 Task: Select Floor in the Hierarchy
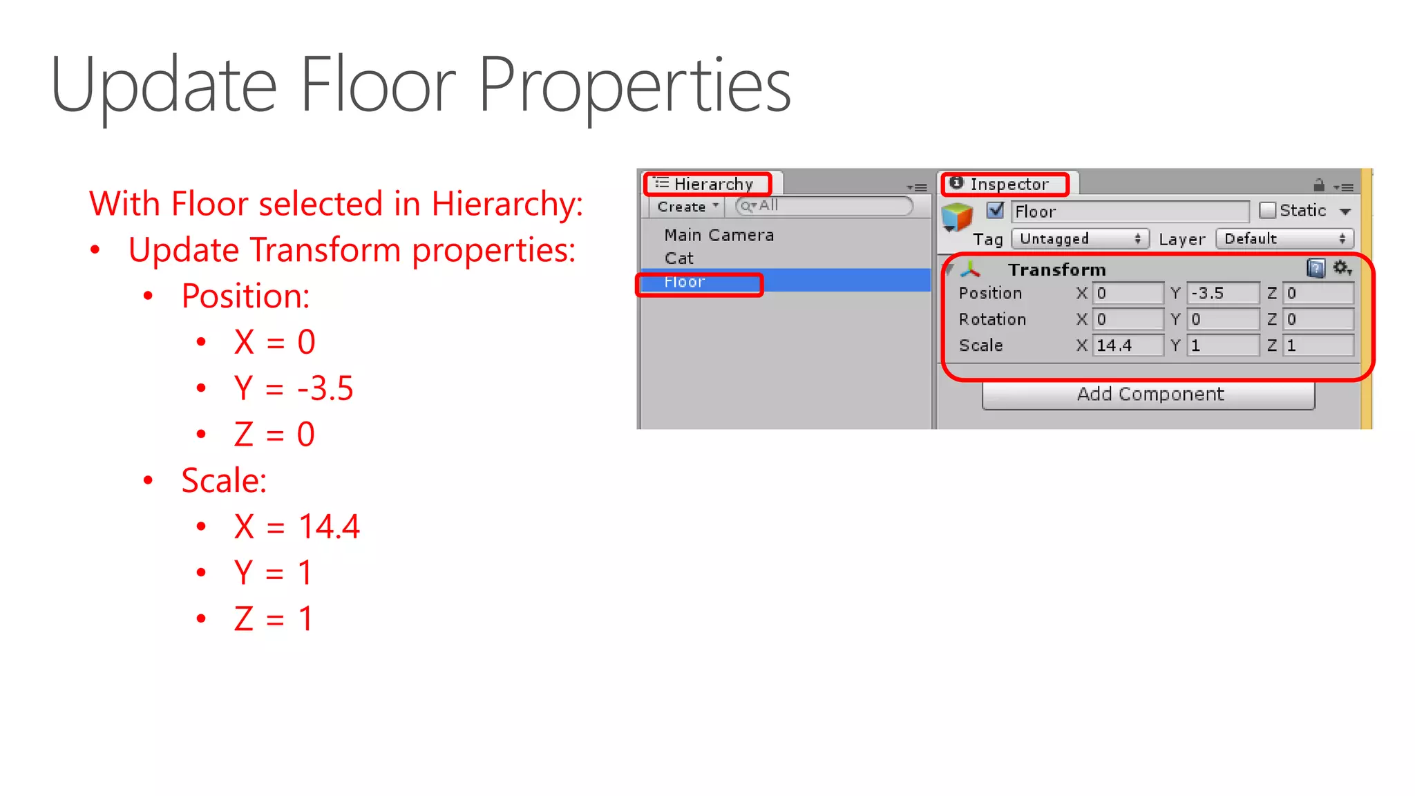(786, 282)
